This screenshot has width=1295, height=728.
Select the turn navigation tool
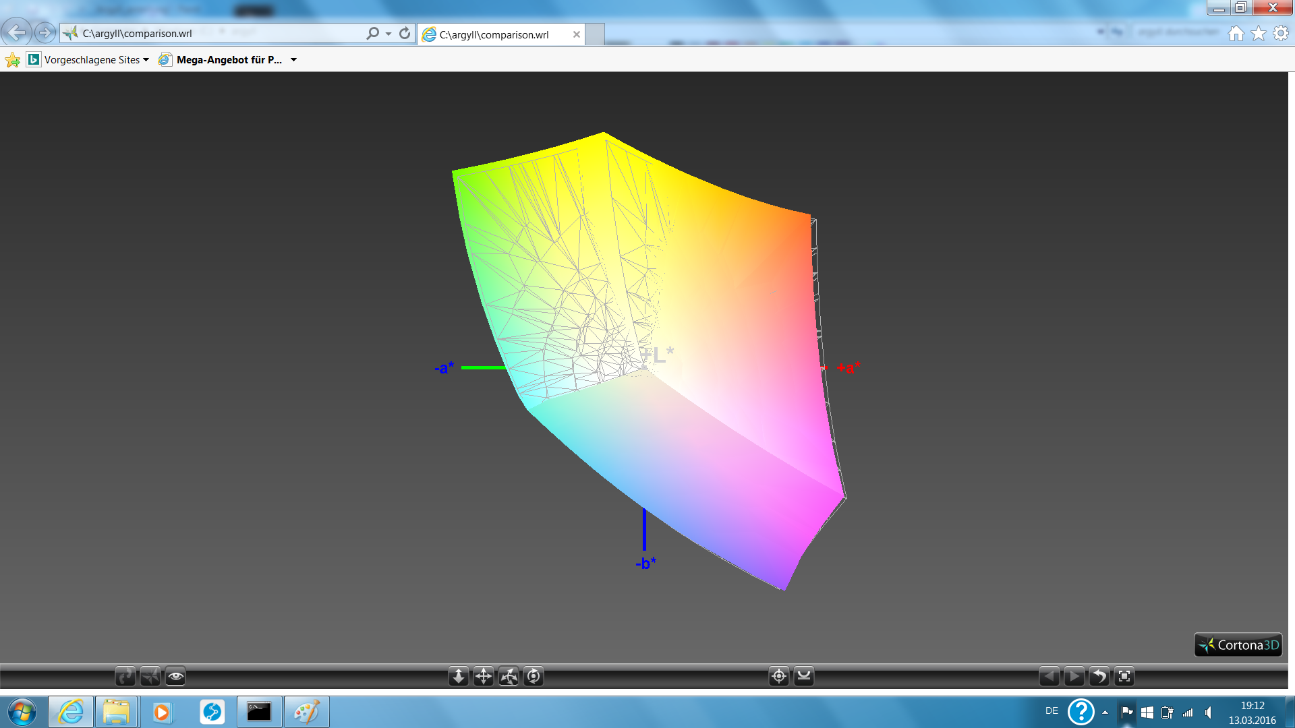(509, 676)
